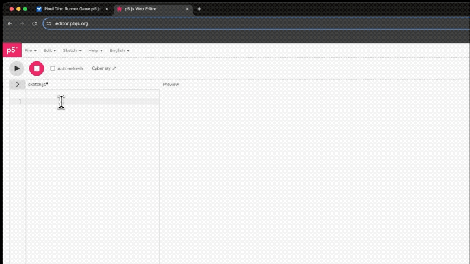Open the Sketch dropdown menu
470x264 pixels.
click(72, 50)
